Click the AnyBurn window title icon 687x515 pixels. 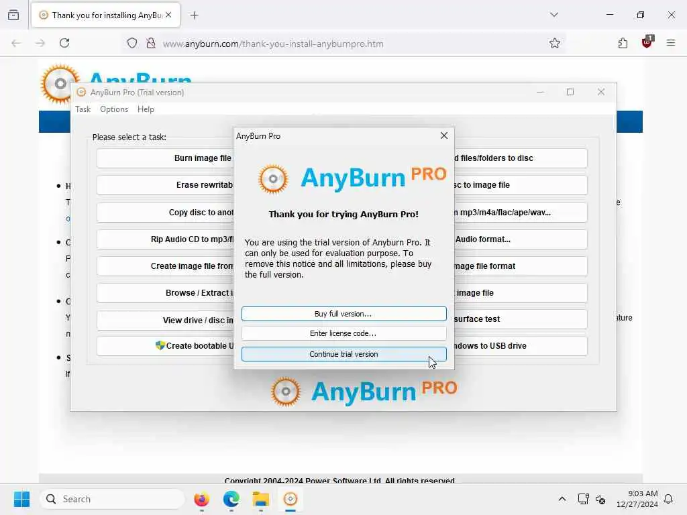(81, 92)
